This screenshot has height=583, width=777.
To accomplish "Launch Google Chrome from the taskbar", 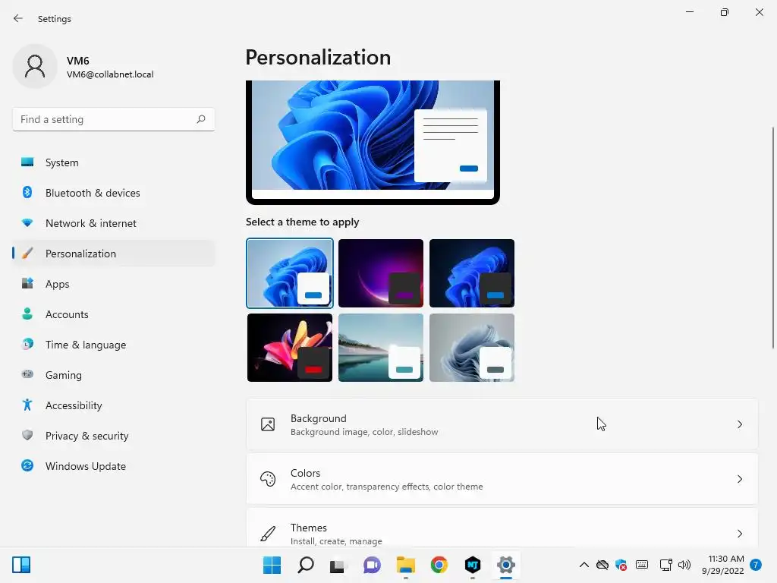I will 439,565.
